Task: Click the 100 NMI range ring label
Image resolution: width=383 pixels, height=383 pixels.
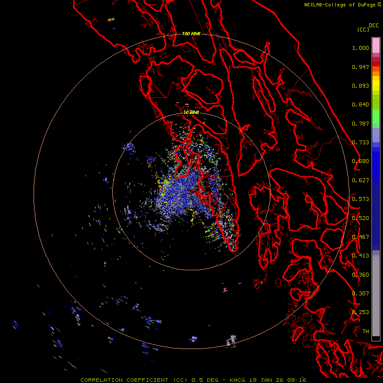Action: pyautogui.click(x=191, y=34)
